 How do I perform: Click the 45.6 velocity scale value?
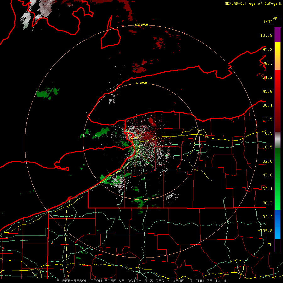click(x=268, y=91)
